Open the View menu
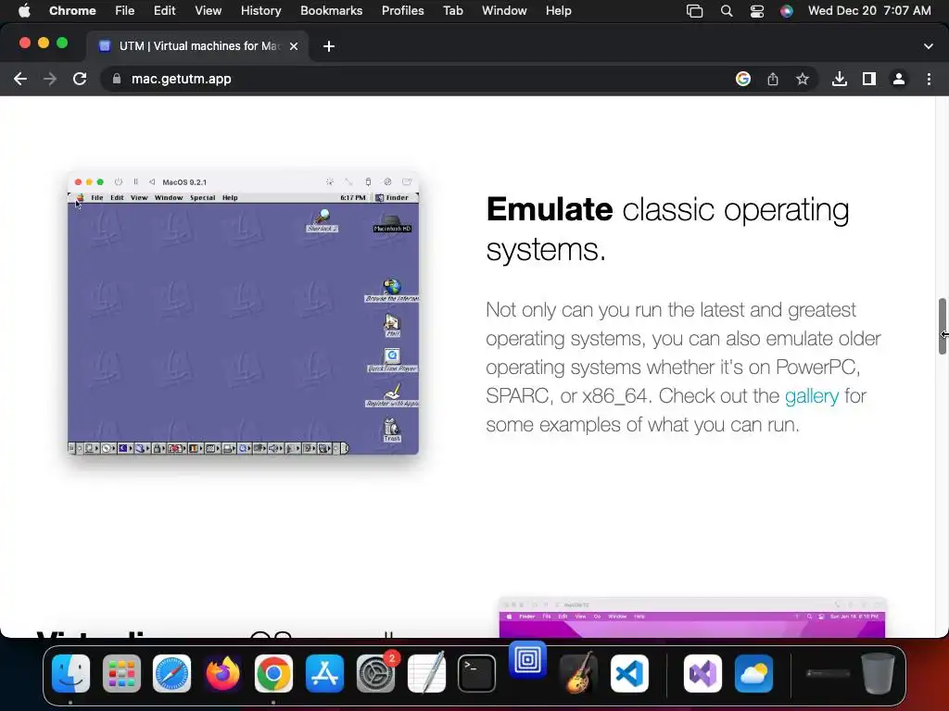The image size is (949, 711). pyautogui.click(x=209, y=11)
